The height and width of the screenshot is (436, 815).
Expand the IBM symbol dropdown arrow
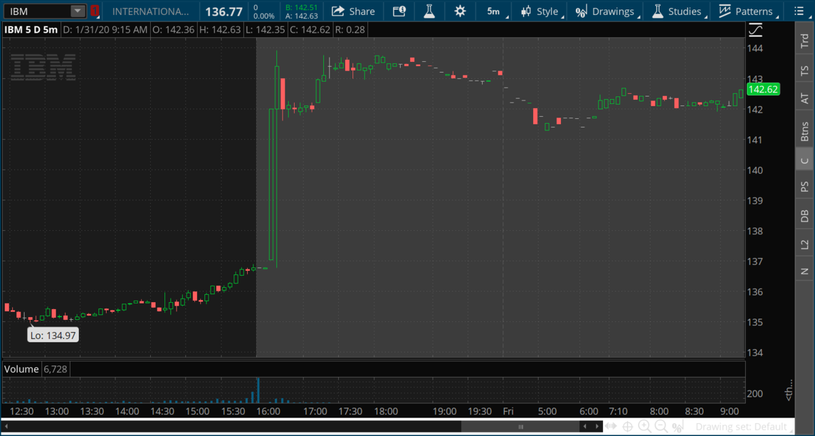(78, 11)
